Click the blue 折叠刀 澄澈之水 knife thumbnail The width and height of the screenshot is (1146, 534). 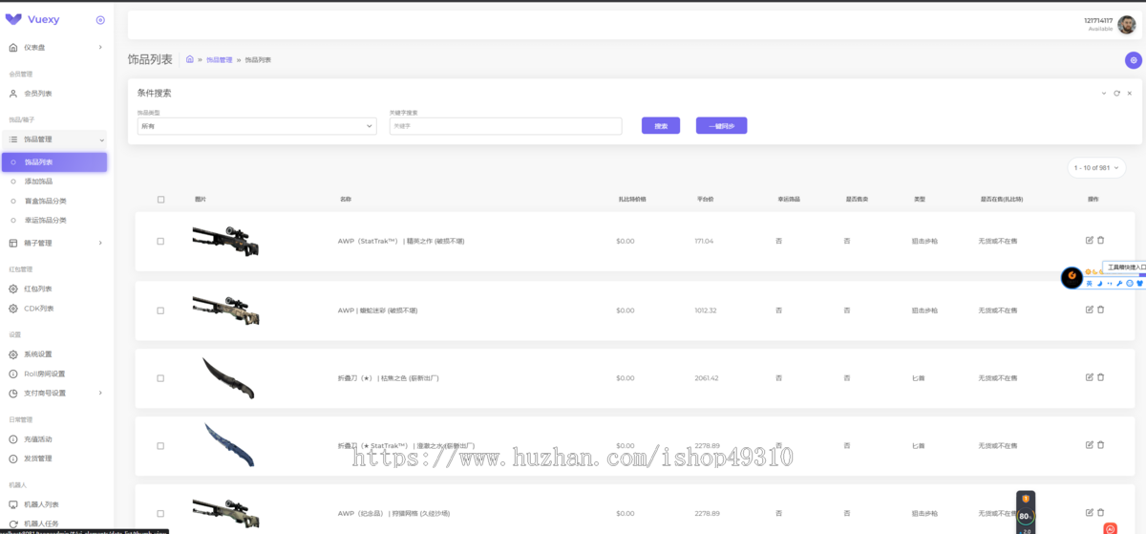pos(229,445)
